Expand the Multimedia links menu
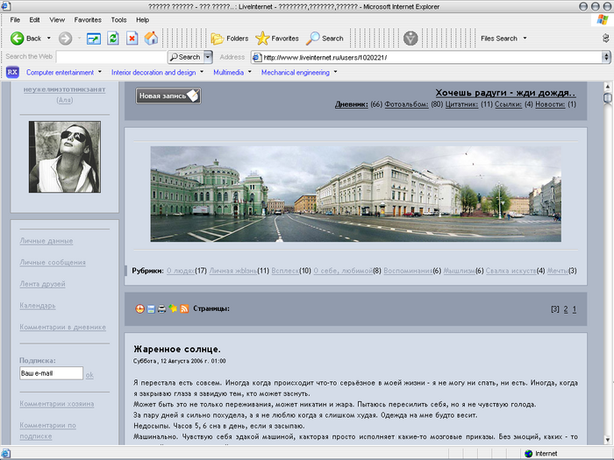614x460 pixels. tap(250, 72)
